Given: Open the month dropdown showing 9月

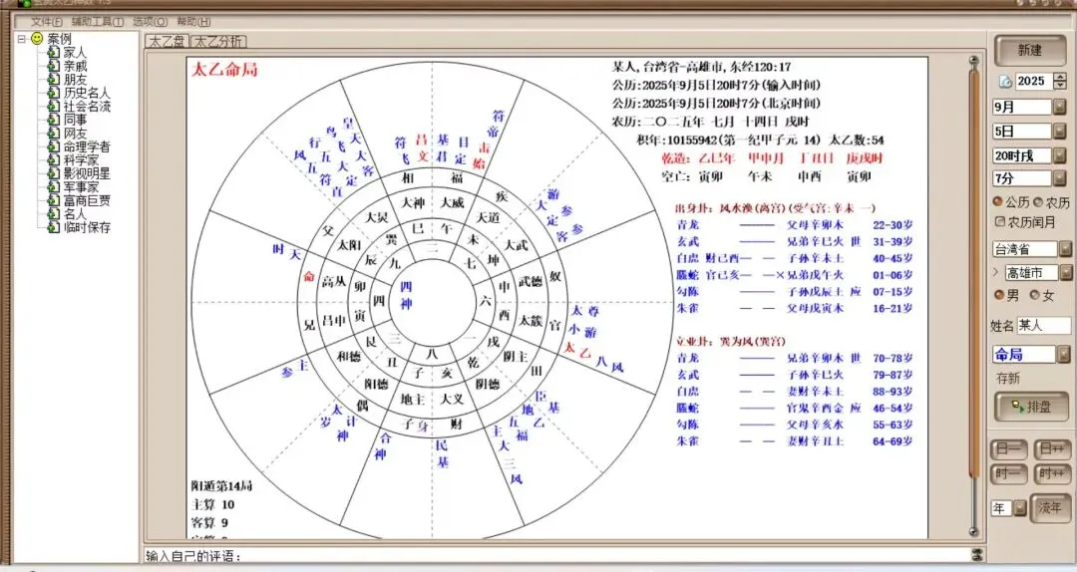Looking at the screenshot, I should 1059,107.
